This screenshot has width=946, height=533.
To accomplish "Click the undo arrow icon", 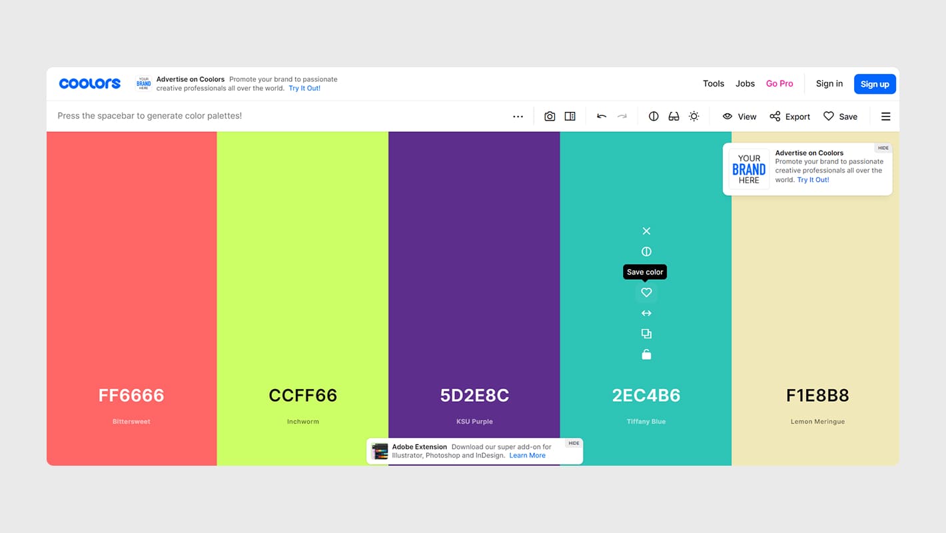I will [x=602, y=117].
